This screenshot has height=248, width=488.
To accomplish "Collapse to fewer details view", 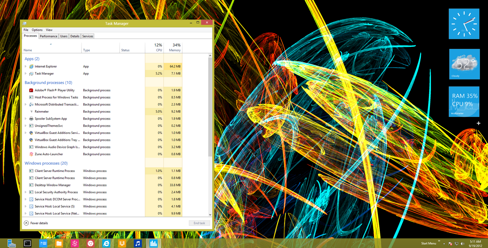I will point(36,223).
